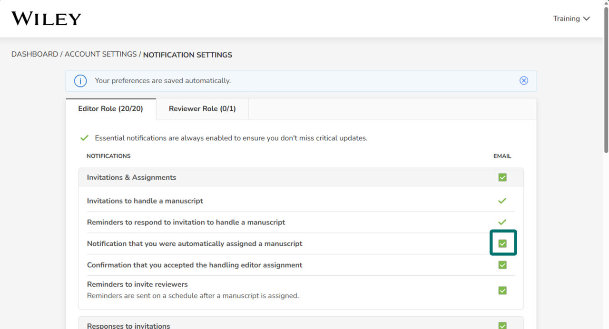Click the "Invitations & Assignments" section heading
This screenshot has width=609, height=329.
131,177
